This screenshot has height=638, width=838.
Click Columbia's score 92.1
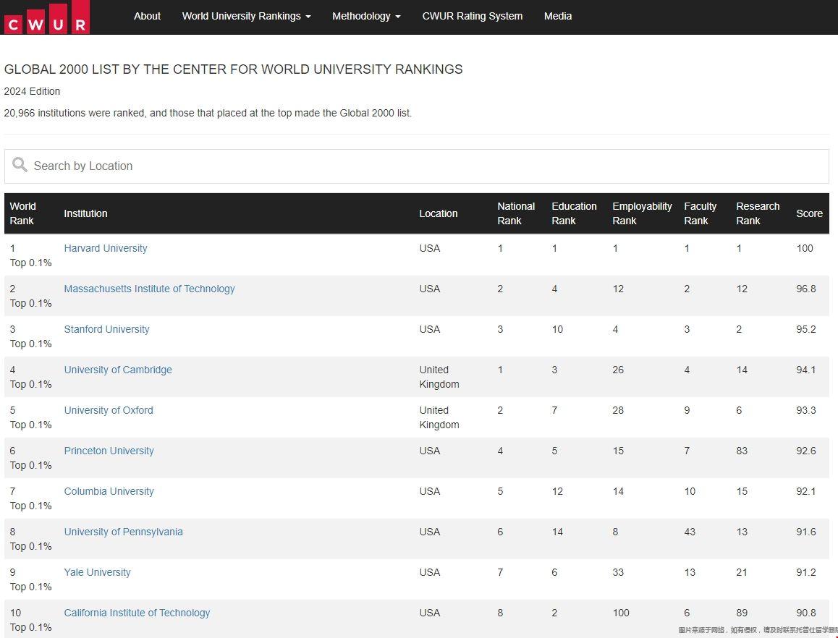point(806,492)
